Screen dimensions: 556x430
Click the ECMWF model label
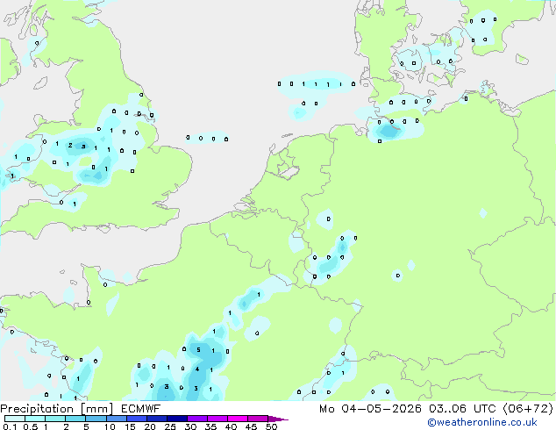(141, 408)
